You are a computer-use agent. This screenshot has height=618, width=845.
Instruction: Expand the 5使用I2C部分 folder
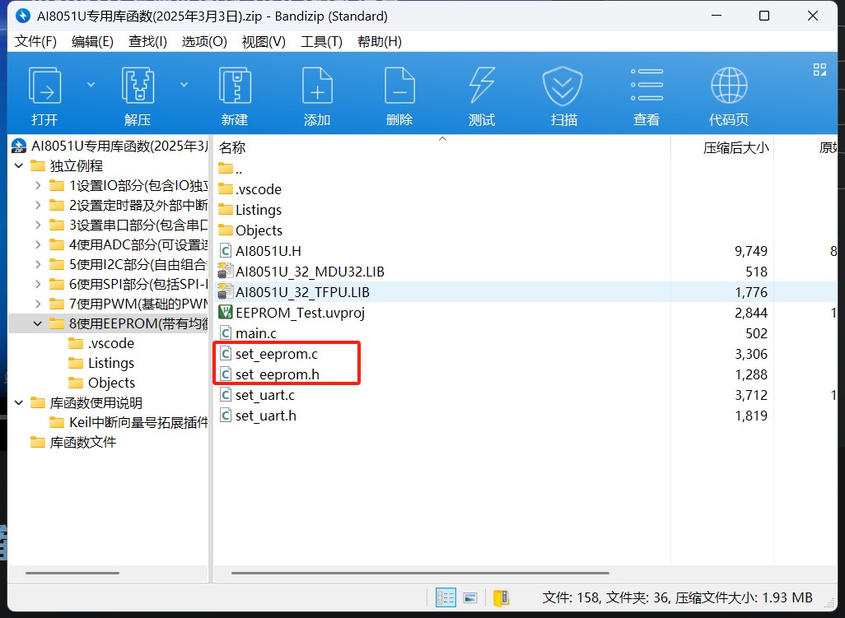38,264
